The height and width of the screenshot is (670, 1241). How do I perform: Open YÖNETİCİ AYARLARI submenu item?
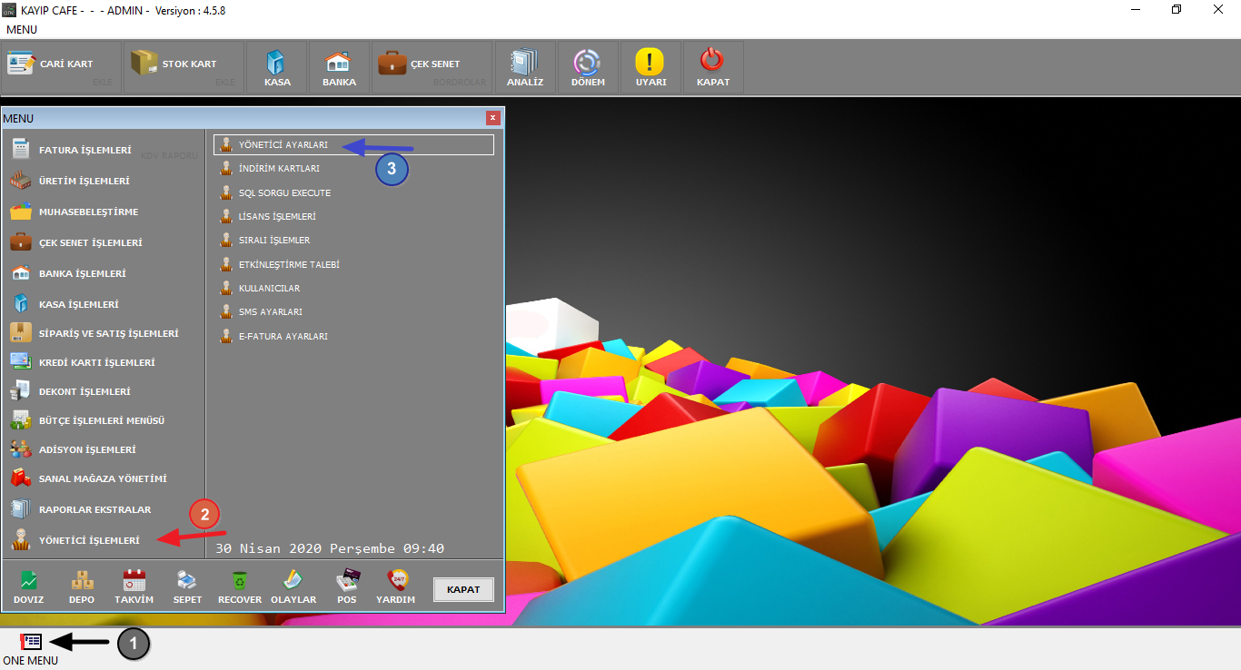pos(353,144)
